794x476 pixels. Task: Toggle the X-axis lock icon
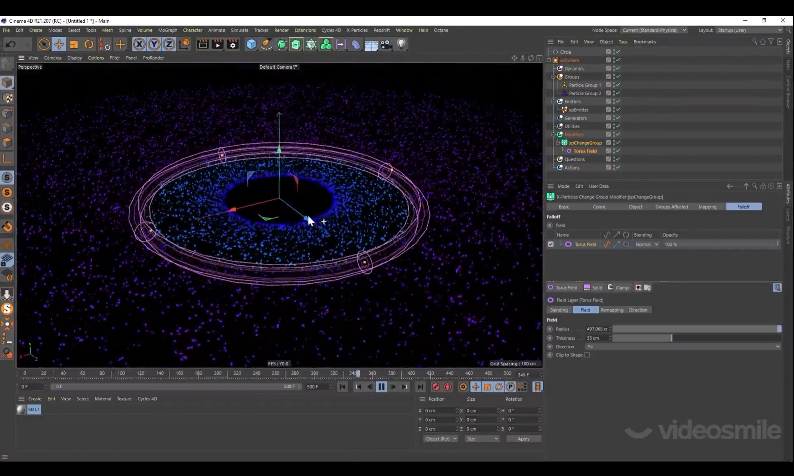139,44
